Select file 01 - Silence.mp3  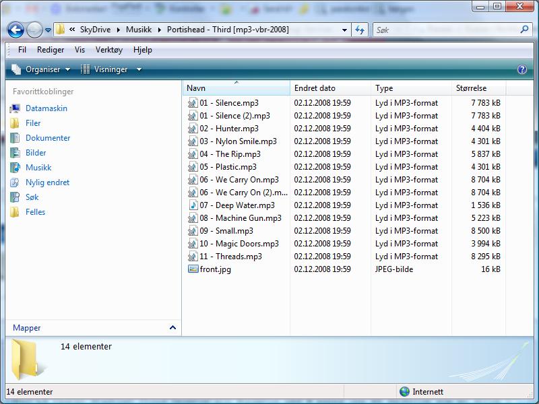point(229,103)
